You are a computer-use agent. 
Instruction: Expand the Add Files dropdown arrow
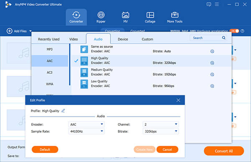(x=31, y=31)
